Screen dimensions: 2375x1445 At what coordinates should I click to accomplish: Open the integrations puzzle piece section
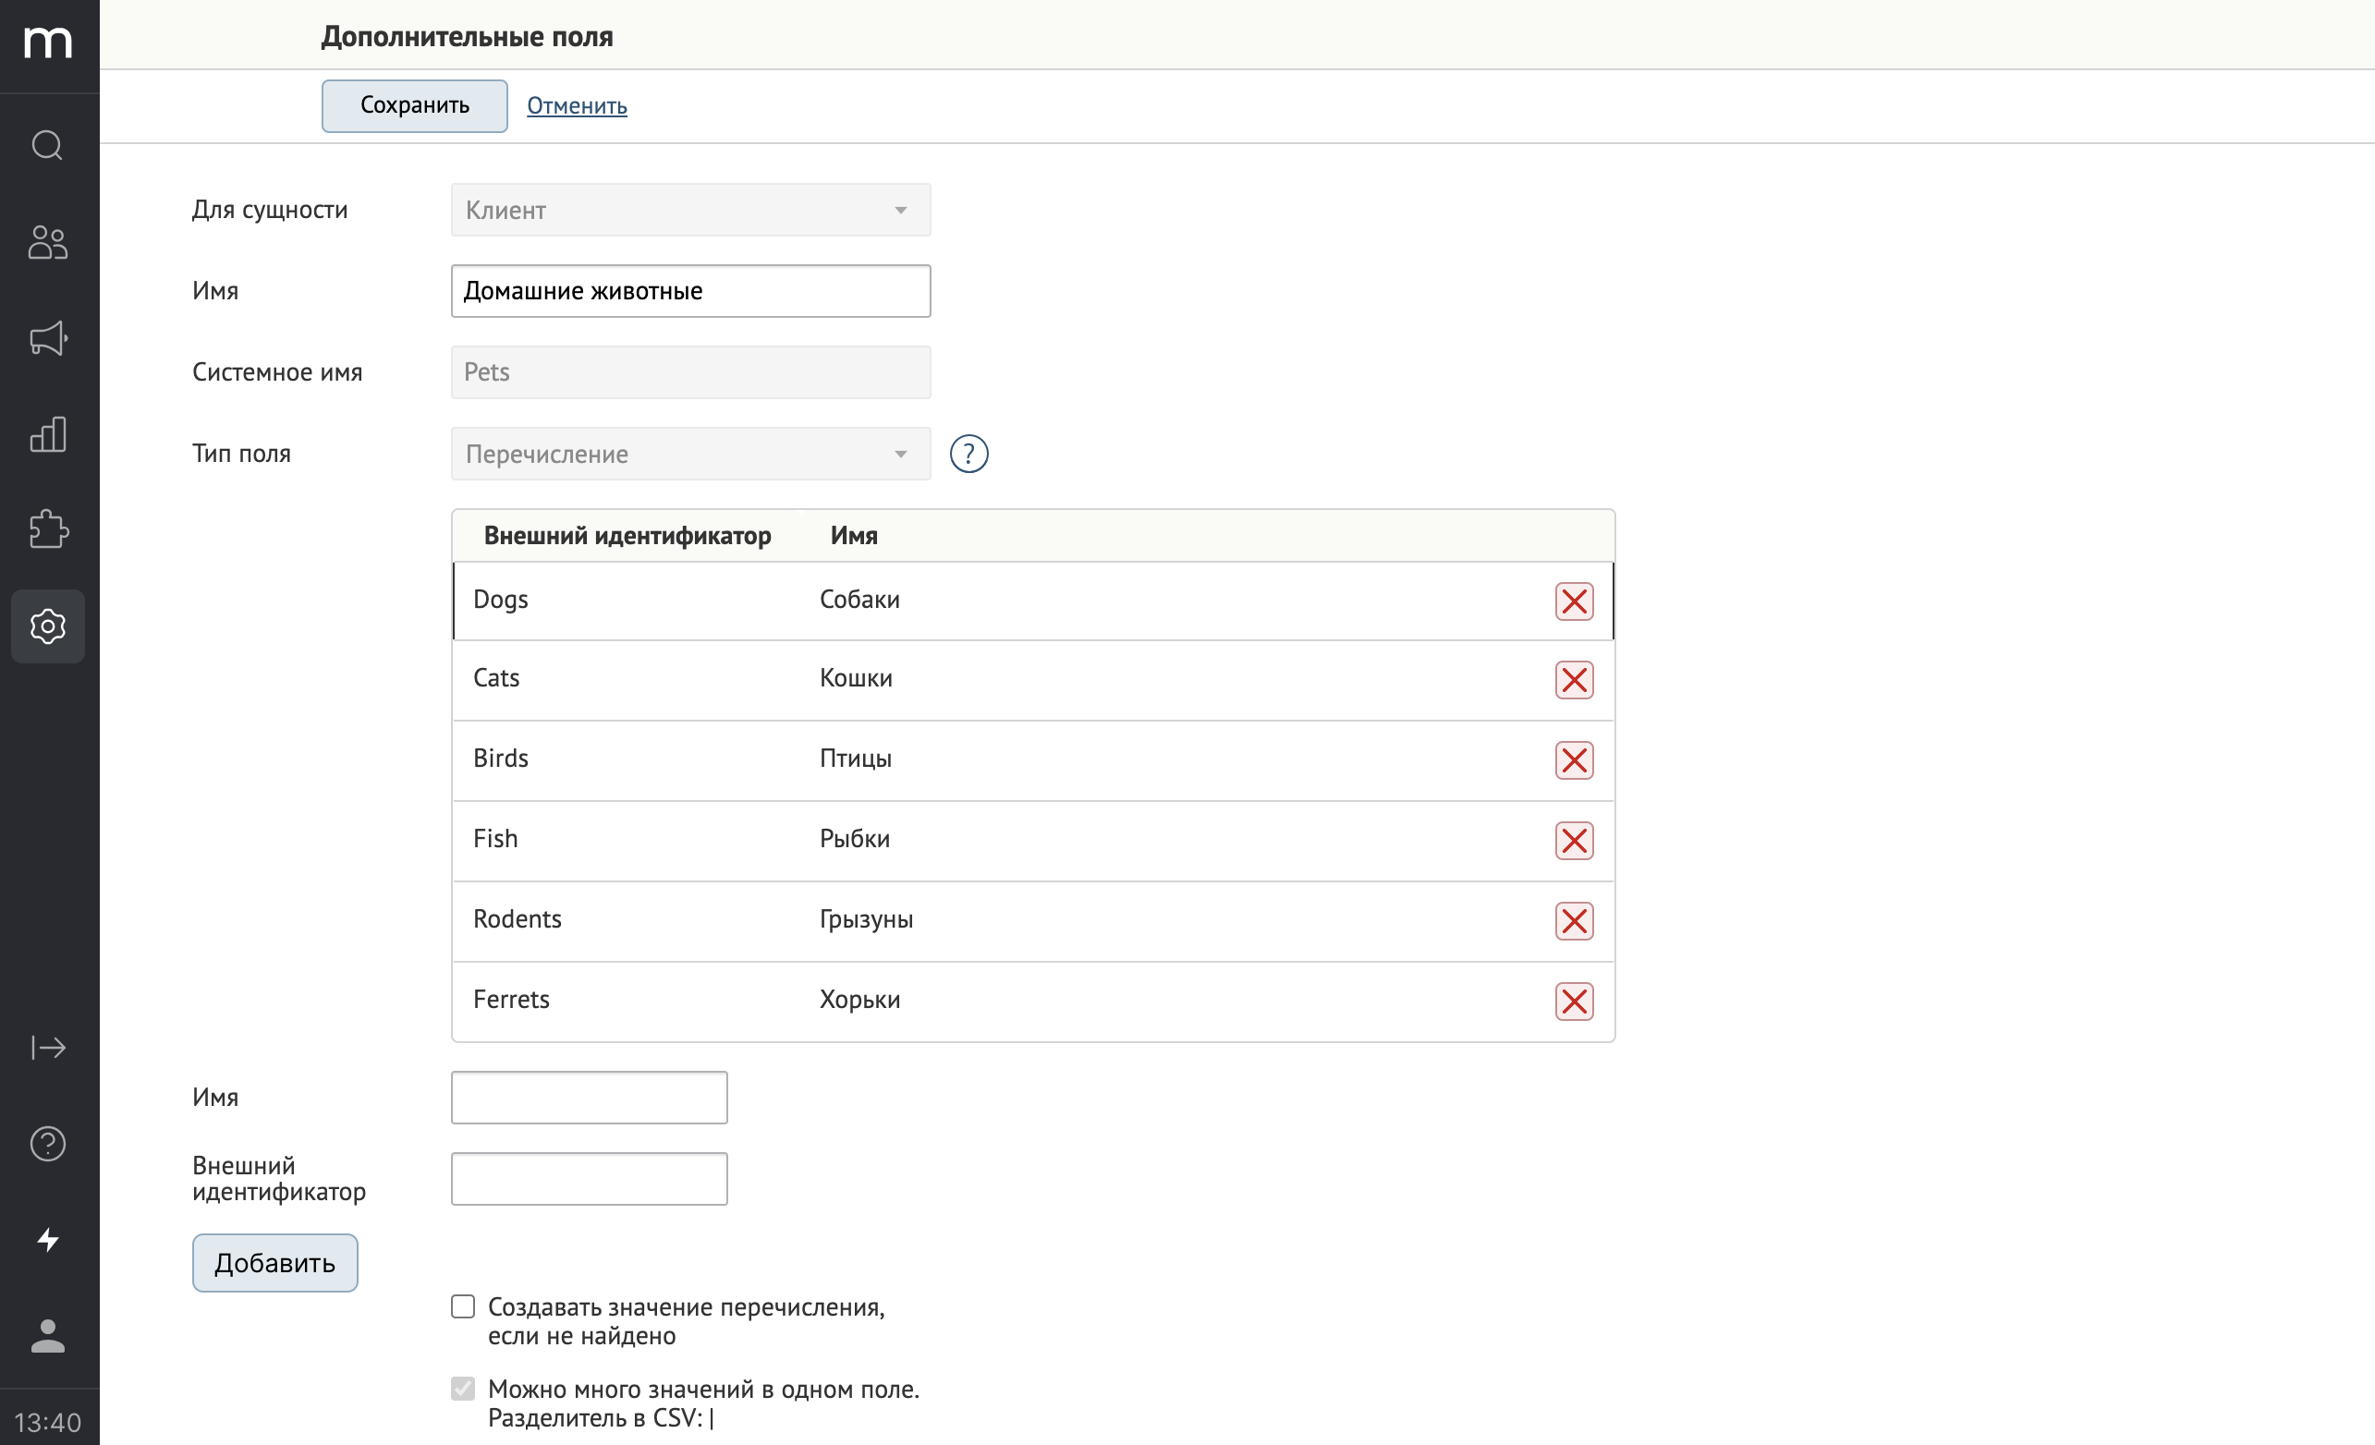[47, 529]
